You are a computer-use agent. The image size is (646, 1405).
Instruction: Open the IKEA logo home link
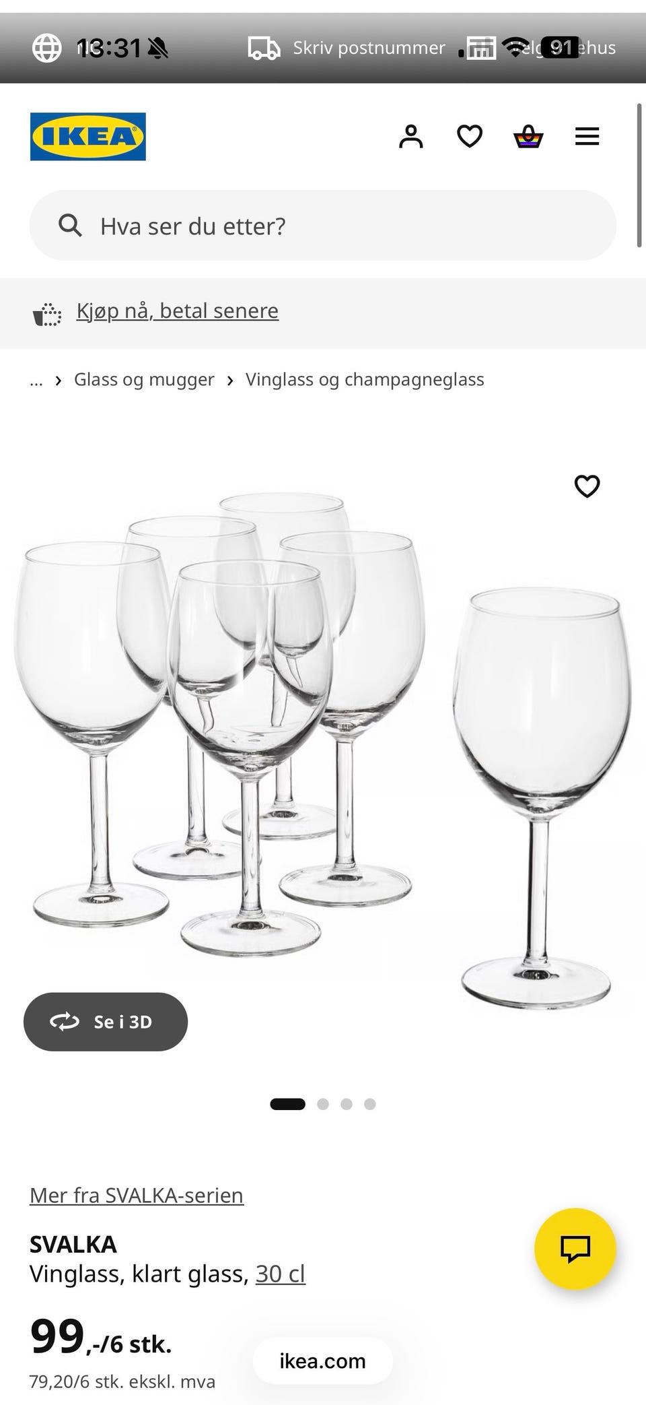pyautogui.click(x=88, y=137)
